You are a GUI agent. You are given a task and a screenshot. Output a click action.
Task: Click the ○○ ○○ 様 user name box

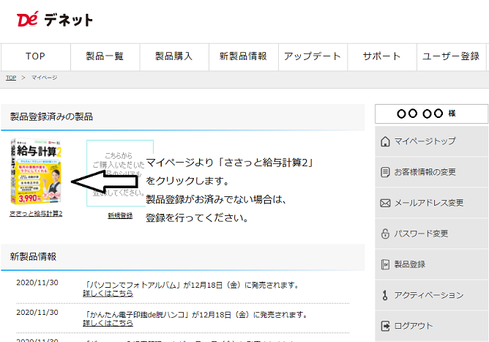[432, 114]
